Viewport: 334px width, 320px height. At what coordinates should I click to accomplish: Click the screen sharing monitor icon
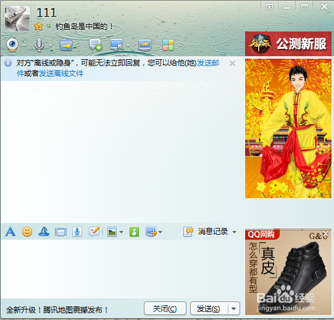pyautogui.click(x=145, y=44)
